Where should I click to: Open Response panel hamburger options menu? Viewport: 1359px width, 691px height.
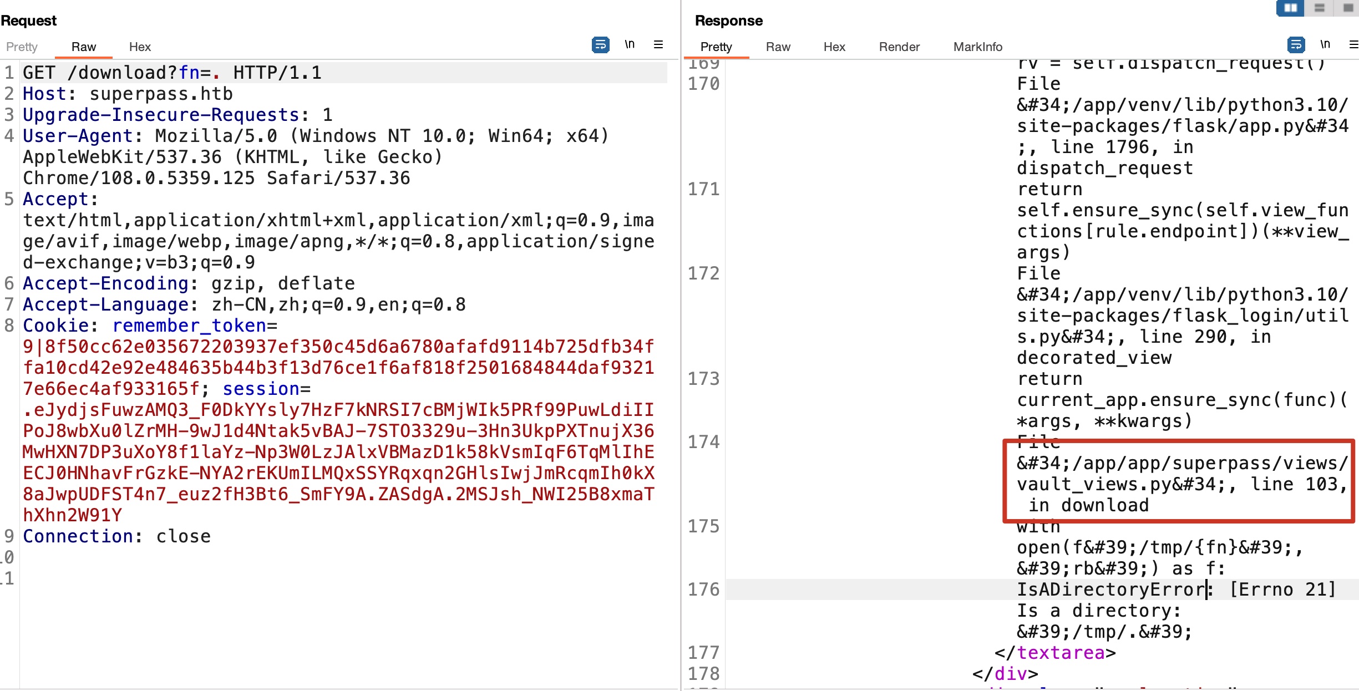(1353, 44)
